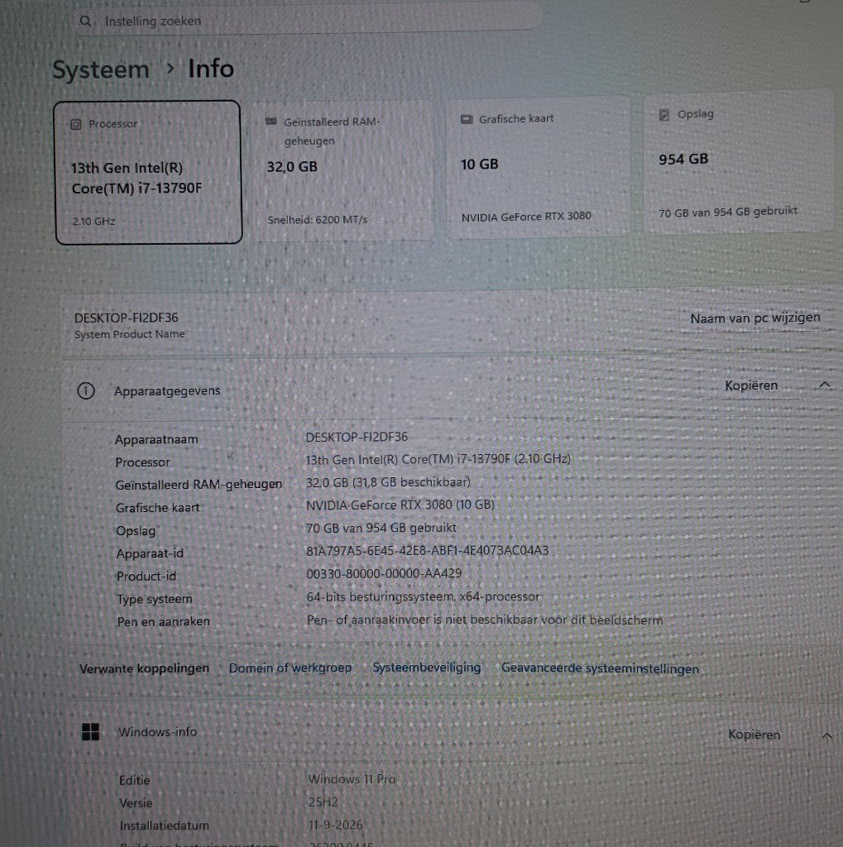Click the Opslag disk icon
Viewport: 843px width, 847px height.
pyautogui.click(x=664, y=114)
